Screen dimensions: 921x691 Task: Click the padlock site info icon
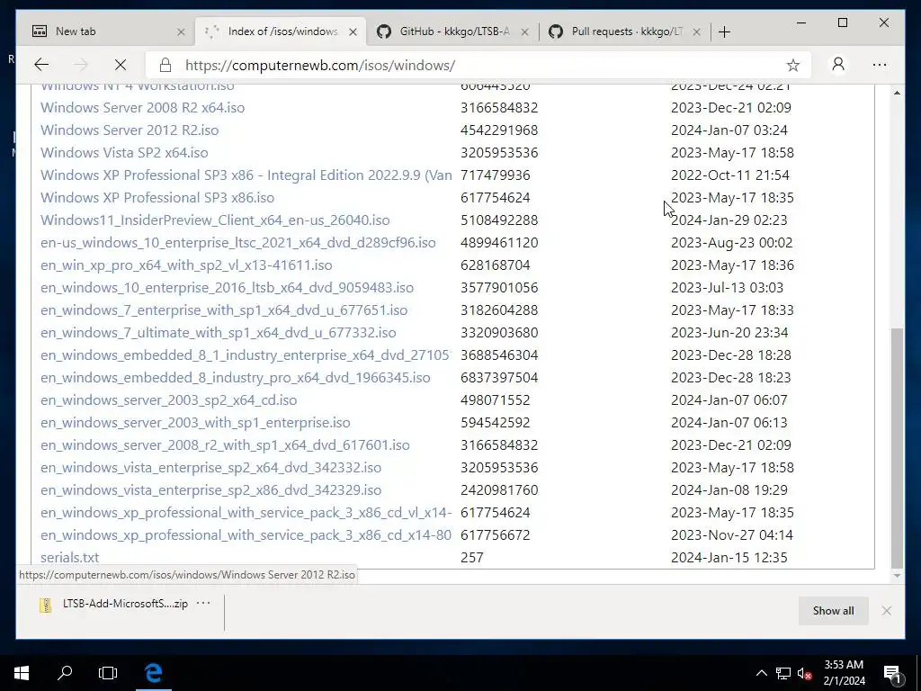pyautogui.click(x=165, y=65)
